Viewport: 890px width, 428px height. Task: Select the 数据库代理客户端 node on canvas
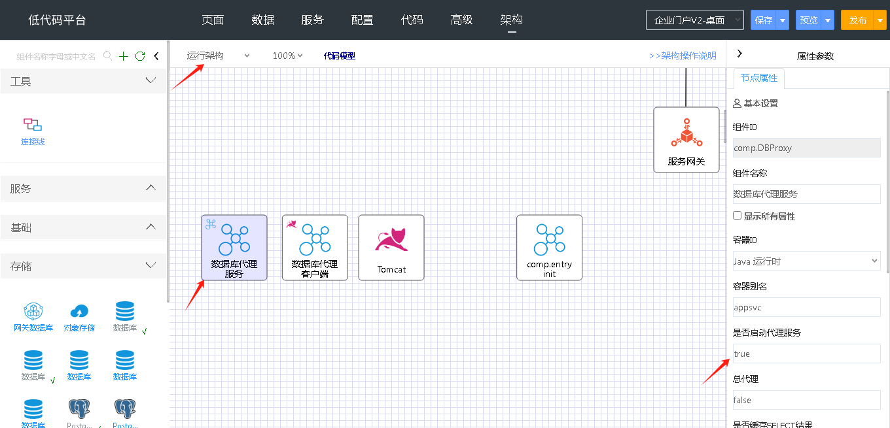coord(315,248)
